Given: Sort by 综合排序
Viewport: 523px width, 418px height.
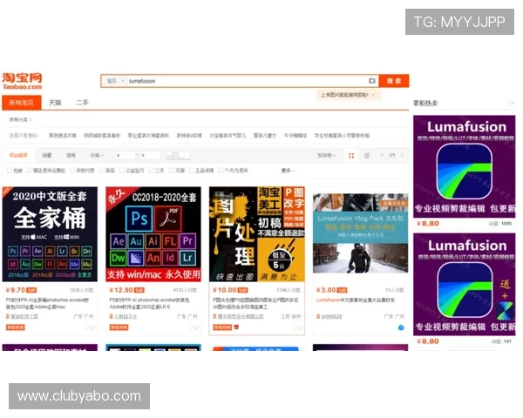Looking at the screenshot, I should [18, 155].
